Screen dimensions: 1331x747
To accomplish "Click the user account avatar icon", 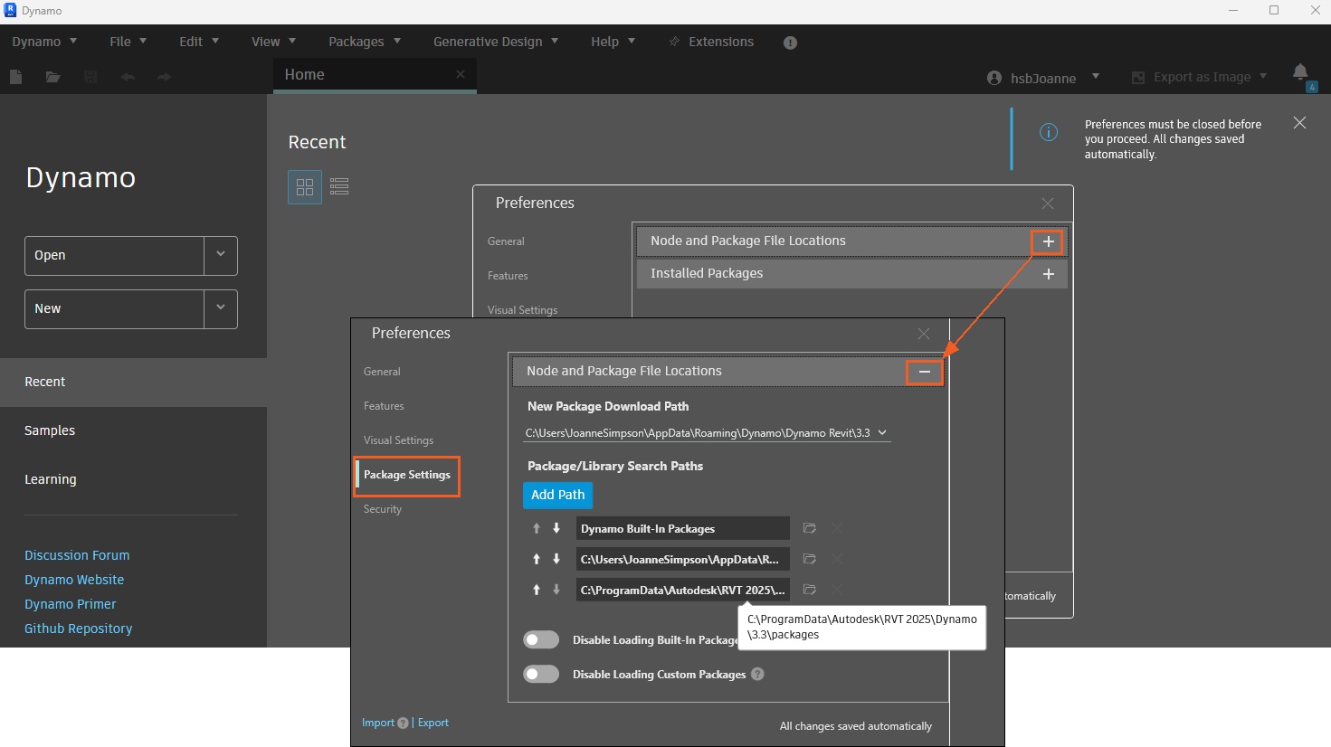I will click(x=994, y=78).
